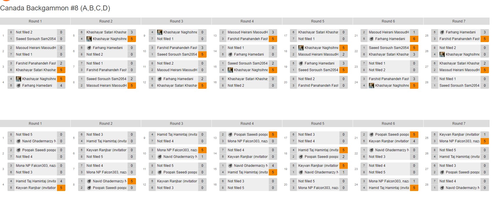Click Navid Ghadermarzy's avatar in bottom Round 1
Viewport: 502px width, 206px height.
[19, 141]
